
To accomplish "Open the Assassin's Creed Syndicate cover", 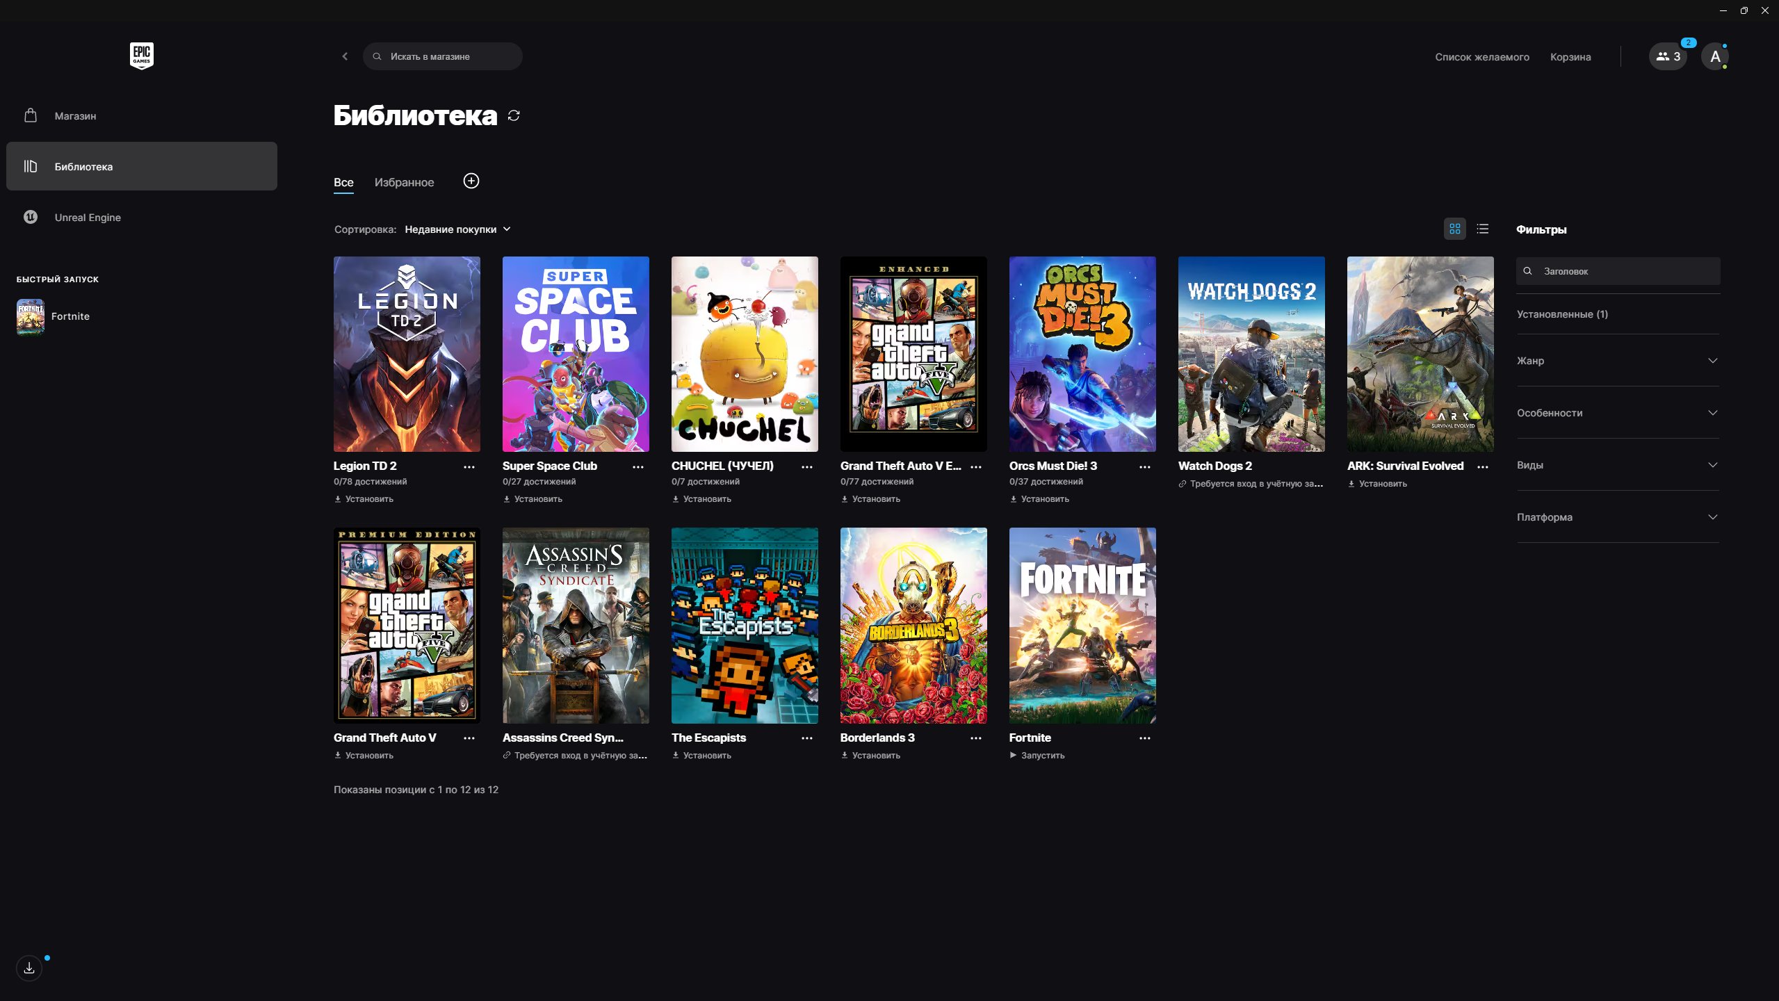I will pyautogui.click(x=576, y=626).
